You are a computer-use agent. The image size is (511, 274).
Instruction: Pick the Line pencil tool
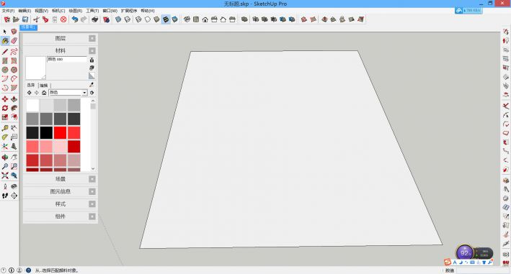tap(5, 51)
